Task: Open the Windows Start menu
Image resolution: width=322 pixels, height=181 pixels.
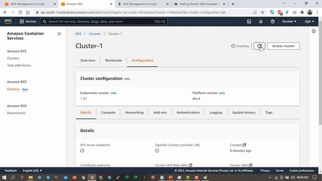Action: 4,177
